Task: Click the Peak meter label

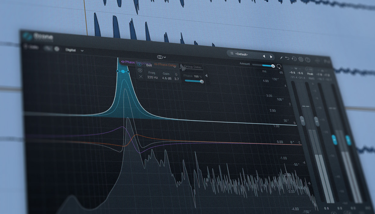Action: 310,73
